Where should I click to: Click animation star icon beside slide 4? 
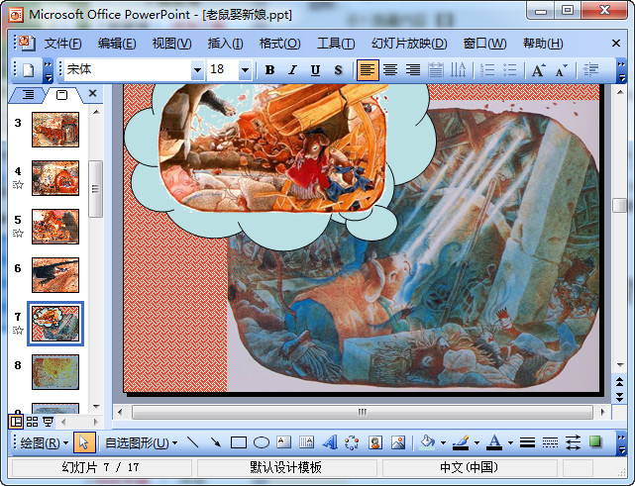coord(18,185)
